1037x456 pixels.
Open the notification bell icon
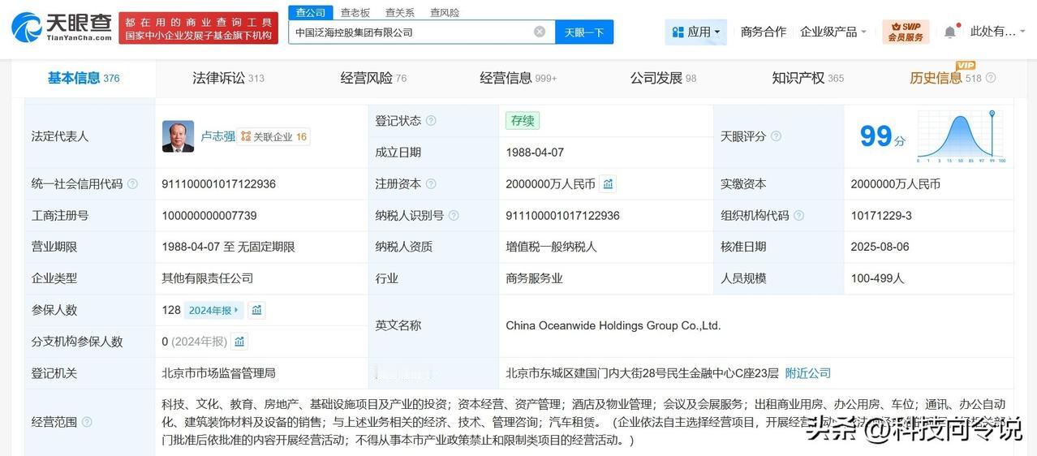[x=949, y=32]
